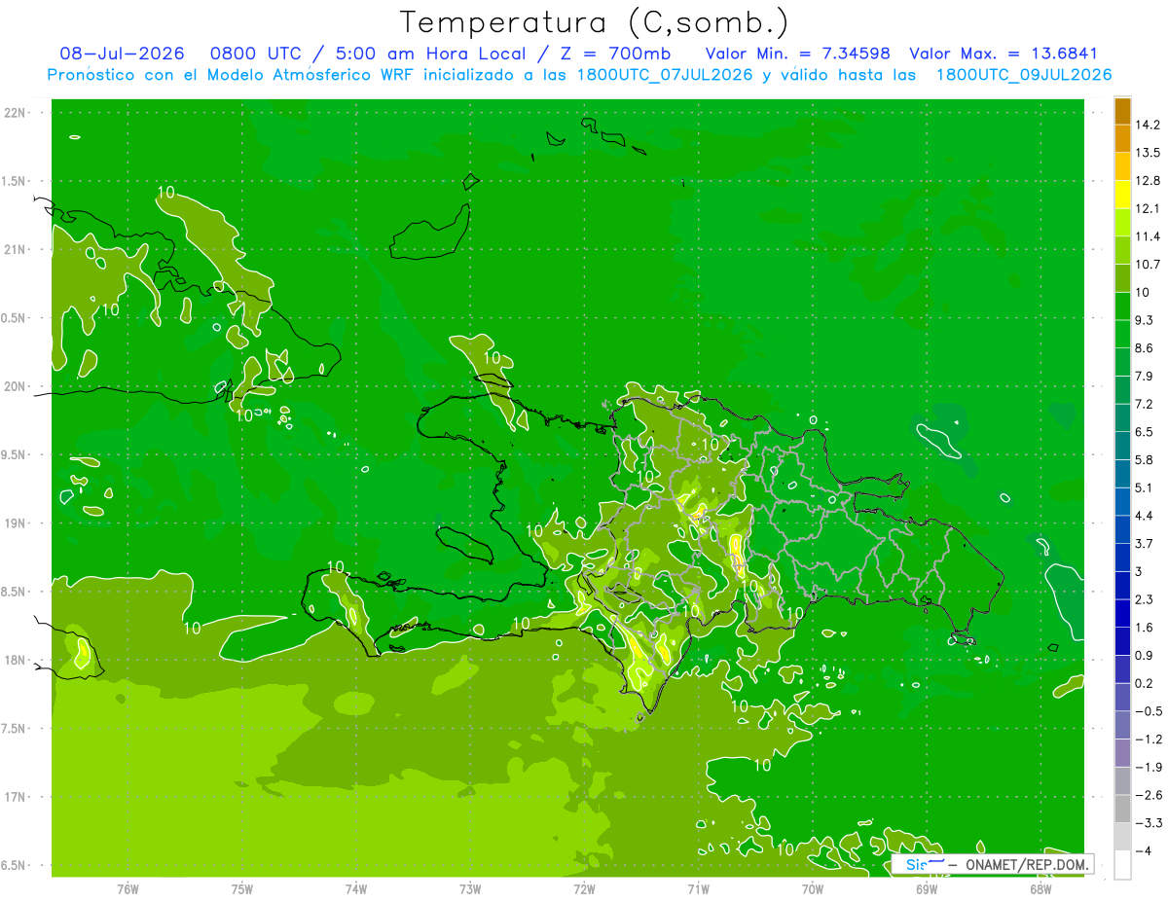Select the '08-Jul-2026' date text
Screen dimensions: 1168x902
click(x=122, y=54)
